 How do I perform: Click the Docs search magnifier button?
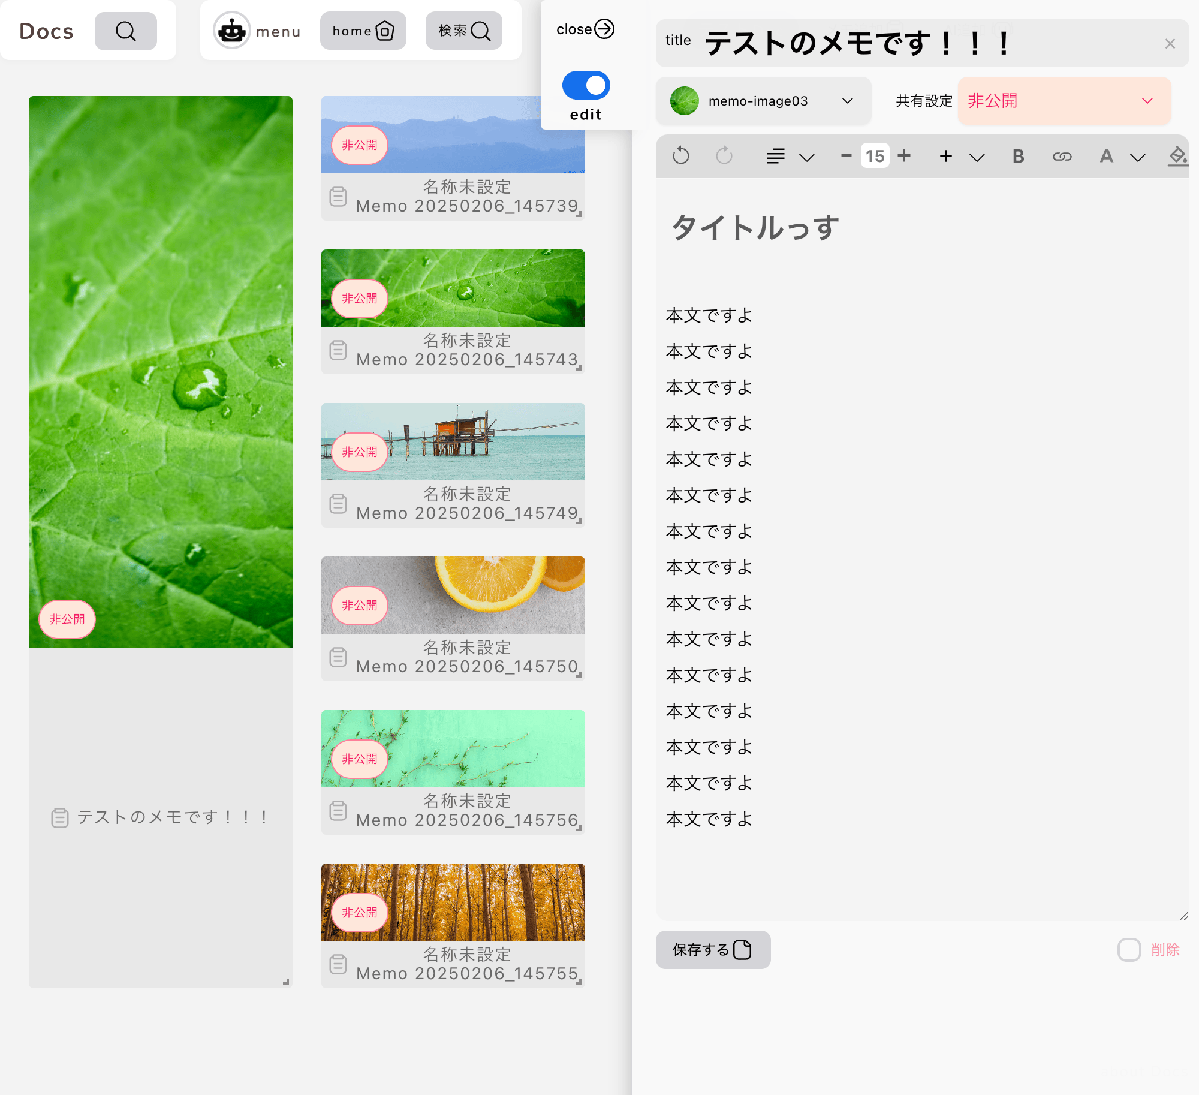click(125, 31)
